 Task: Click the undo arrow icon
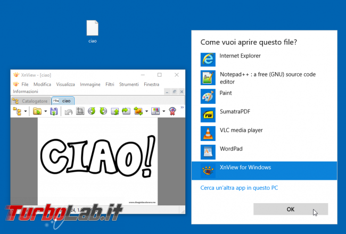(69, 112)
